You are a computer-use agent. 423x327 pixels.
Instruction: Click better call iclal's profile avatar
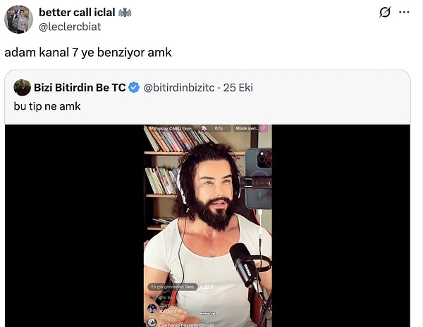point(18,20)
